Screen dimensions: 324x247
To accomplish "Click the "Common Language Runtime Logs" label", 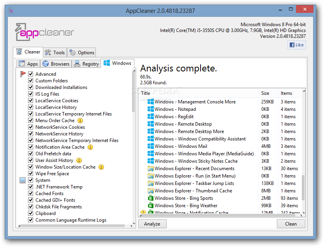I will (71, 220).
